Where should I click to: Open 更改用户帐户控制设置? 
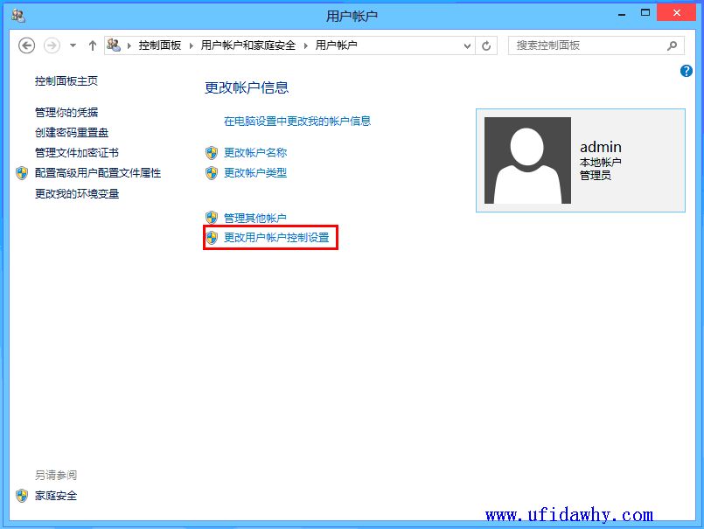click(x=272, y=237)
